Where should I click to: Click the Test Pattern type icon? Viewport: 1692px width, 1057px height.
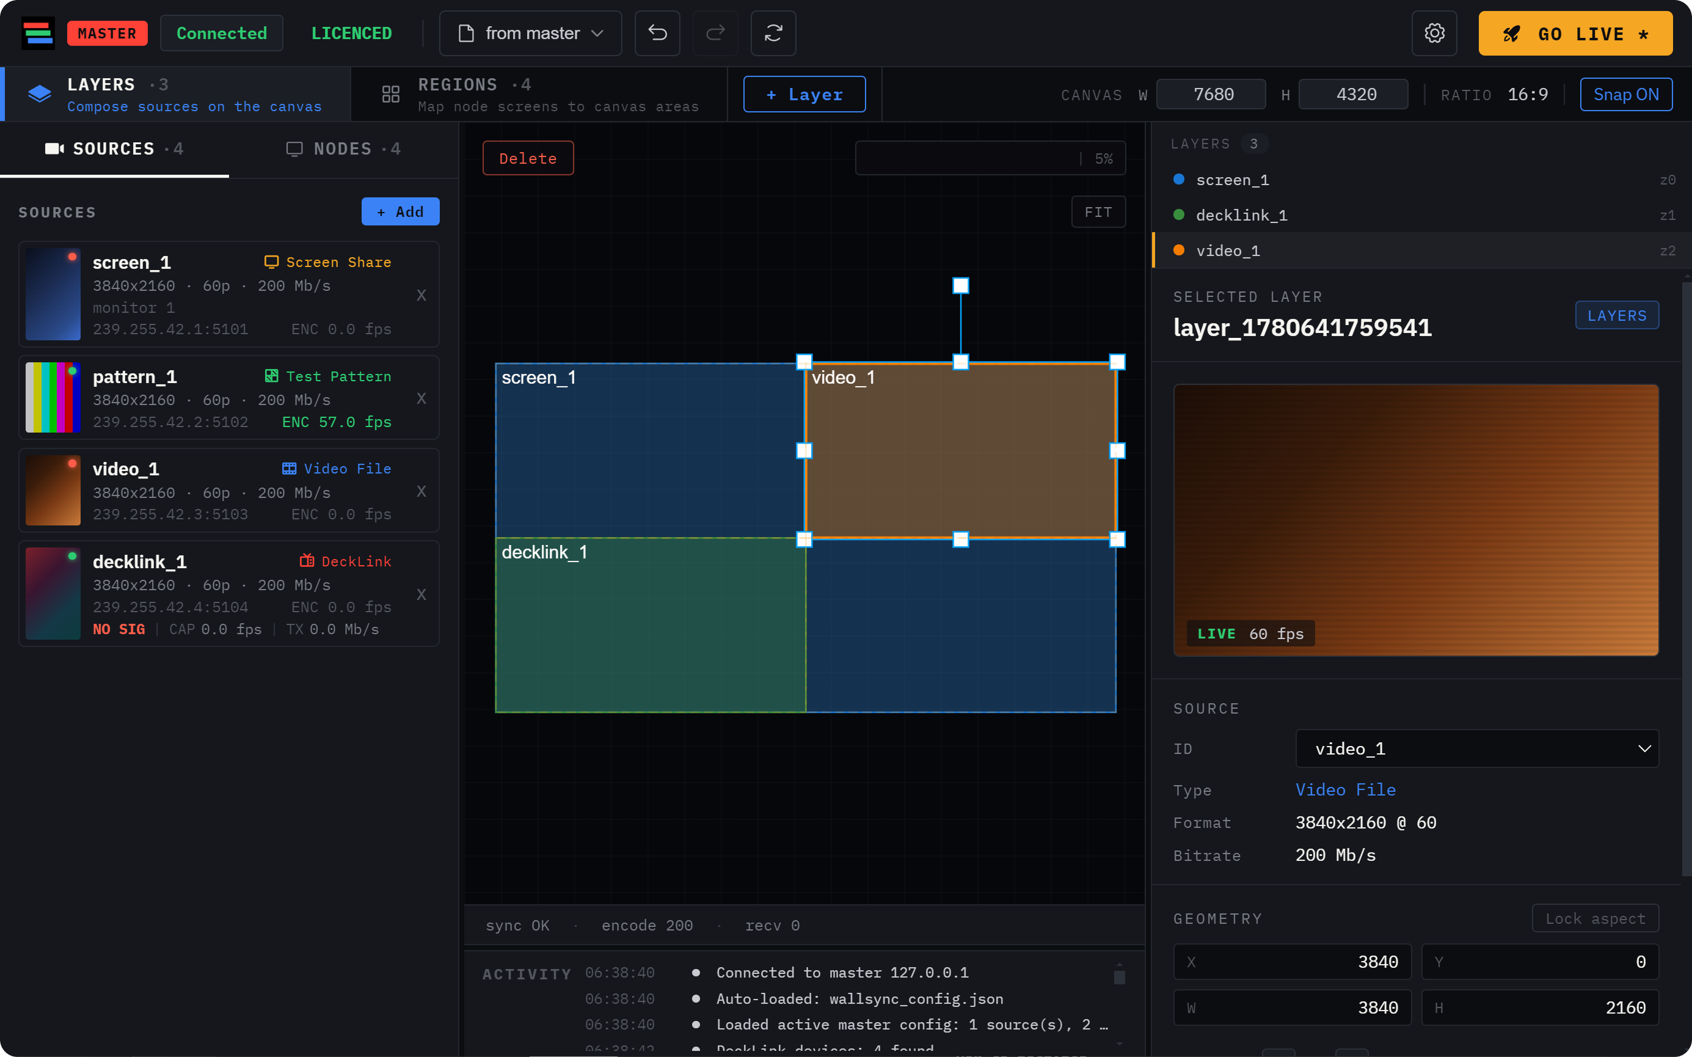[271, 376]
